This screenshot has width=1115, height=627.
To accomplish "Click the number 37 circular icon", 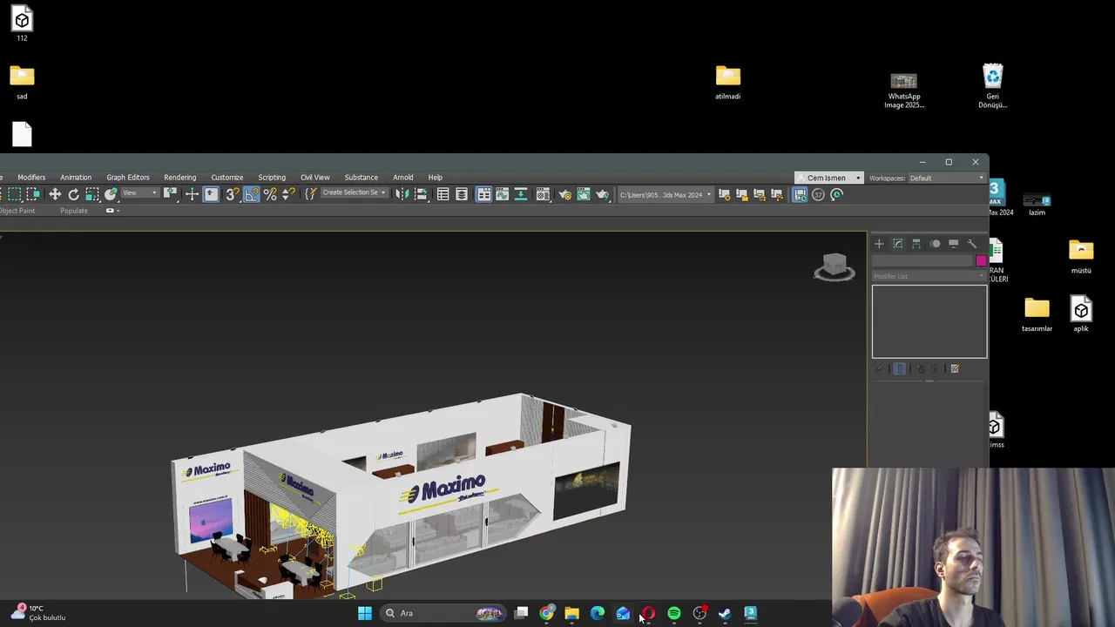I will 818,194.
